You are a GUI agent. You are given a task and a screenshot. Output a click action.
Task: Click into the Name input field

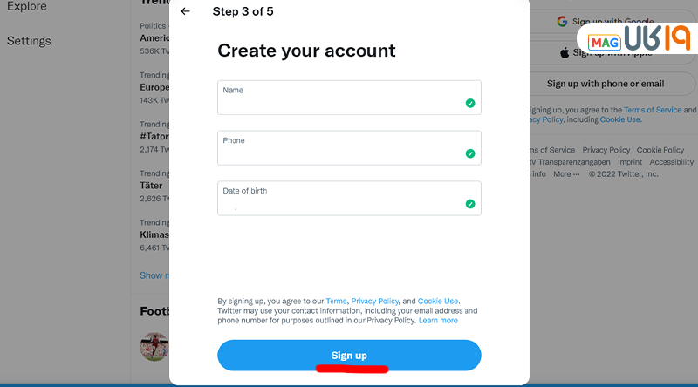pyautogui.click(x=349, y=98)
